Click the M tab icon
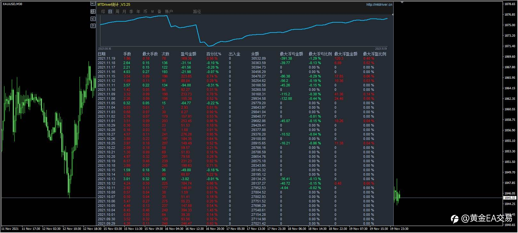This screenshot has height=233, width=518. click(x=153, y=11)
